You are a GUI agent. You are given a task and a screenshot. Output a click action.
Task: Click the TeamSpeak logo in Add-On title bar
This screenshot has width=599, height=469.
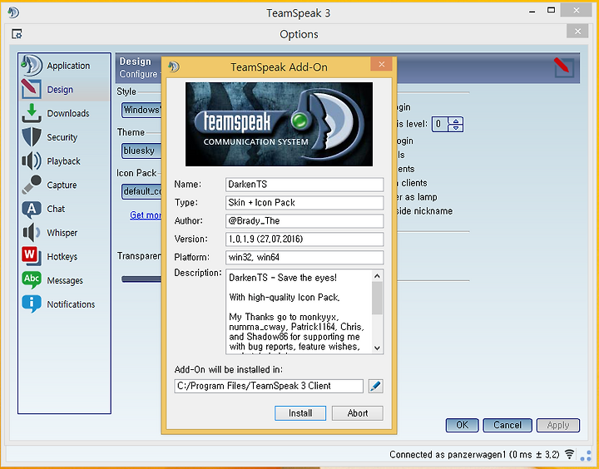[x=173, y=67]
